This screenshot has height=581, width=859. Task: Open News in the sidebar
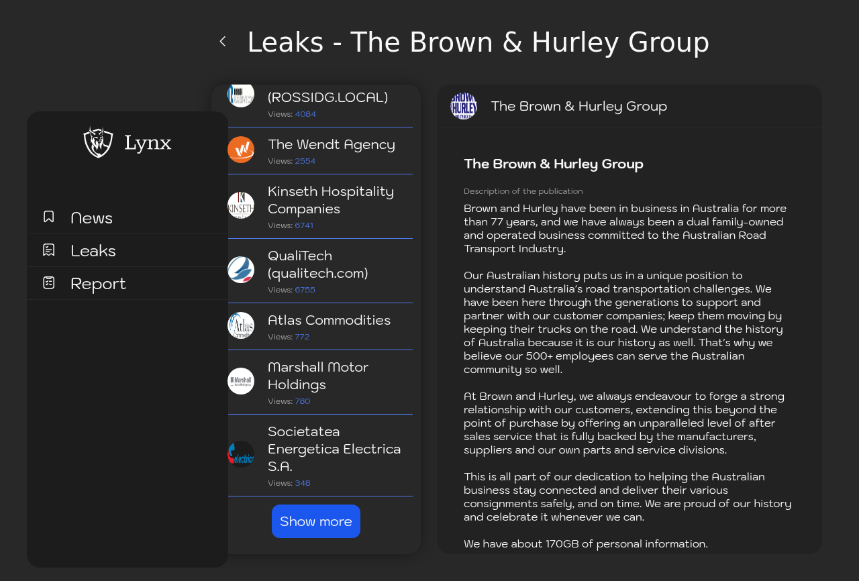128,217
